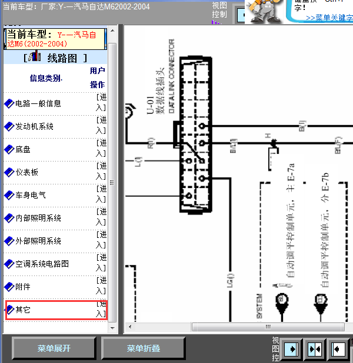The image size is (353, 363).
Task: Click the 用户操作 column header
Action: tap(98, 78)
